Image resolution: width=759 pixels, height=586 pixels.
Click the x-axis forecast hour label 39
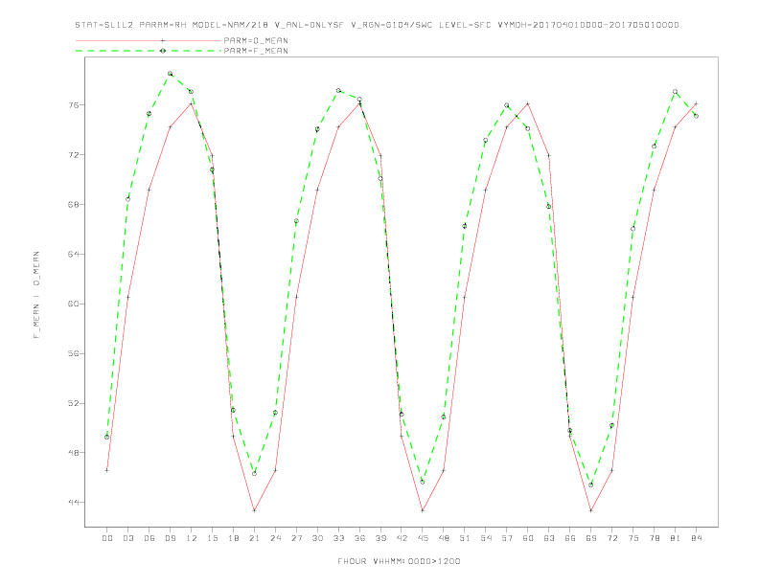[380, 538]
